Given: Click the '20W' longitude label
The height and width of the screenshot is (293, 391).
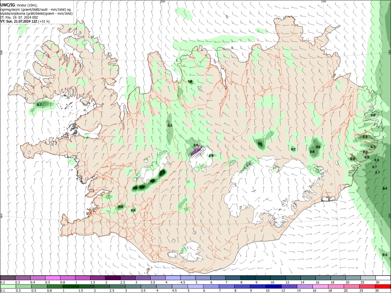Looking at the screenshot, I should pyautogui.click(x=163, y=2).
